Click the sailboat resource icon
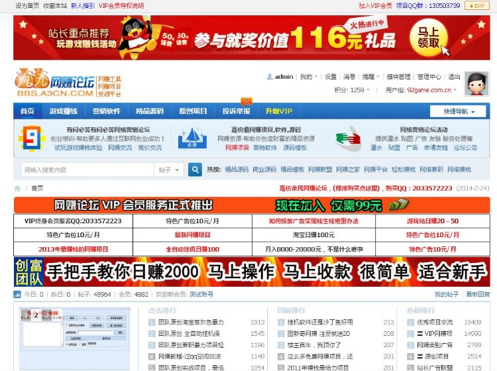Image resolution: width=497 pixels, height=371 pixels. [x=192, y=138]
